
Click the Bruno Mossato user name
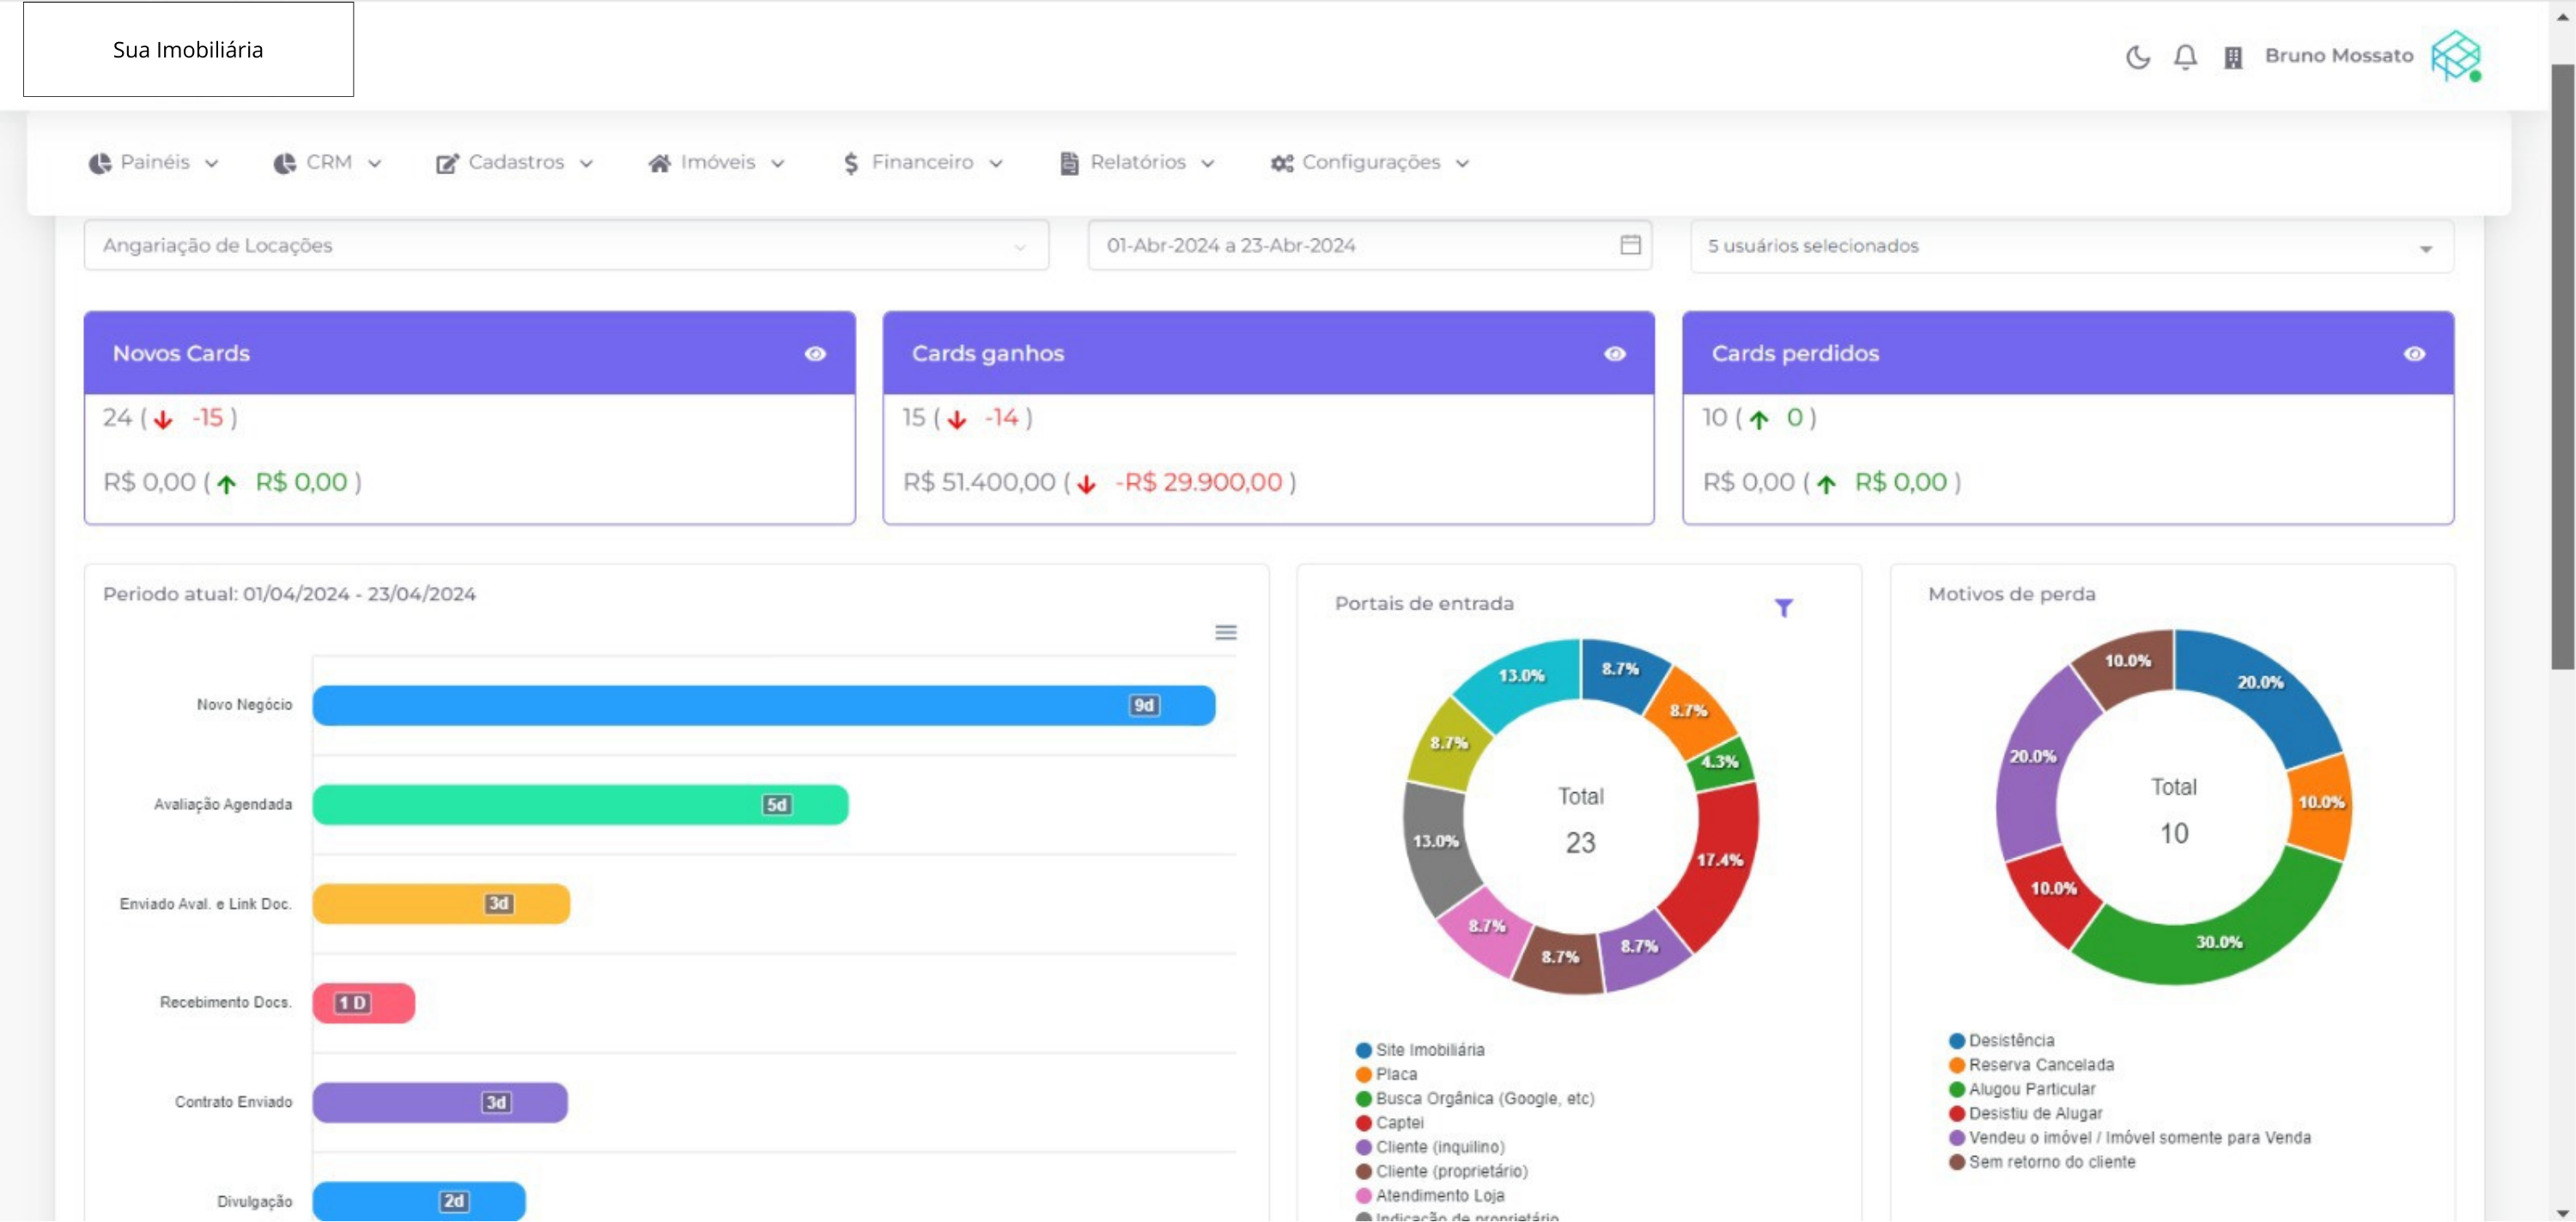click(2338, 56)
